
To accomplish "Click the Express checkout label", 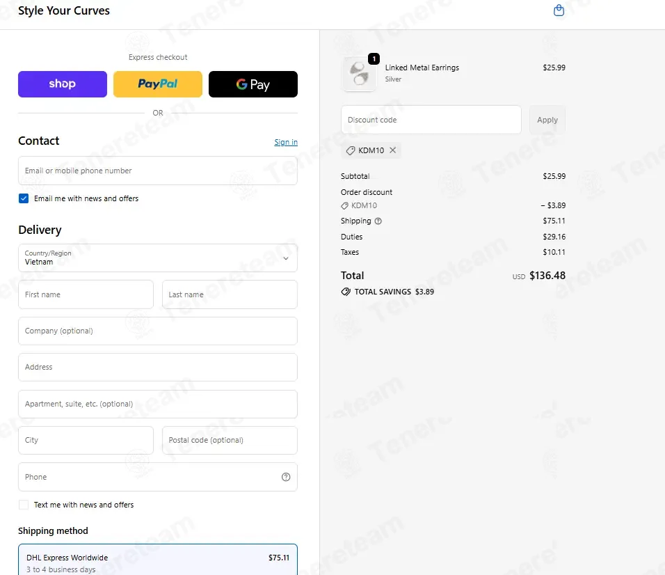I will 158,57.
